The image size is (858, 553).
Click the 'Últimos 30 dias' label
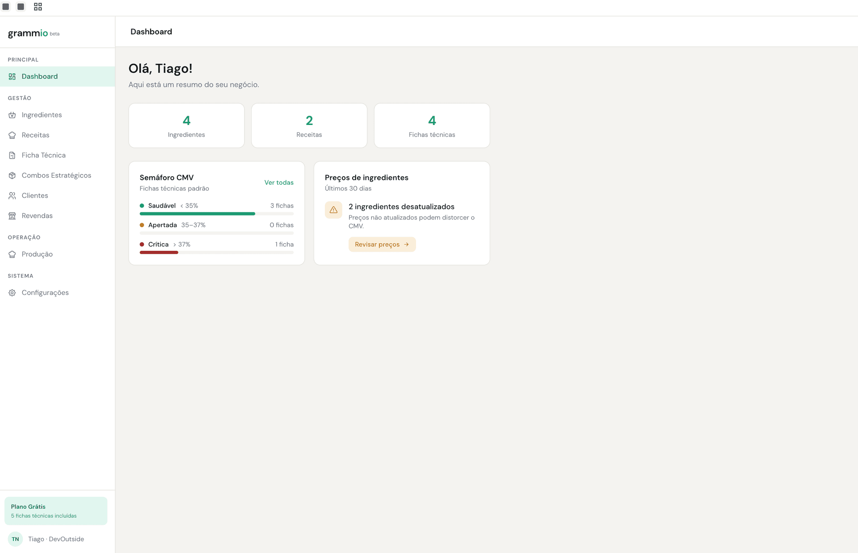[348, 188]
